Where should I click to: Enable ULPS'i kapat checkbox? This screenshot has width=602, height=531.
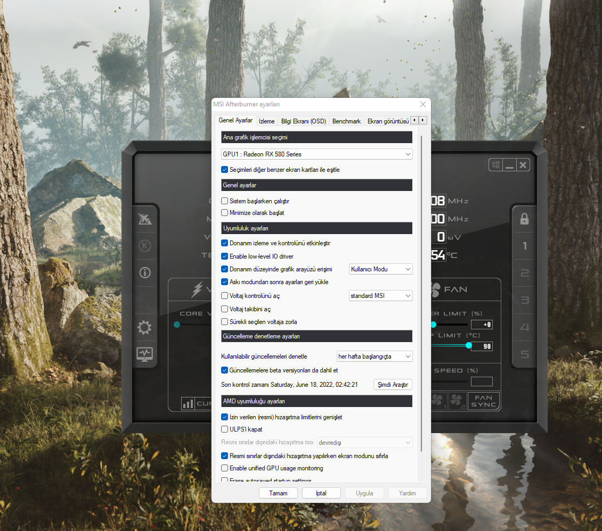225,429
